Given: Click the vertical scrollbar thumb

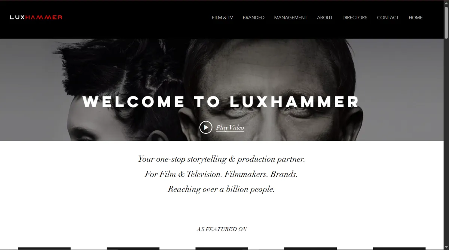Looking at the screenshot, I should [446, 22].
